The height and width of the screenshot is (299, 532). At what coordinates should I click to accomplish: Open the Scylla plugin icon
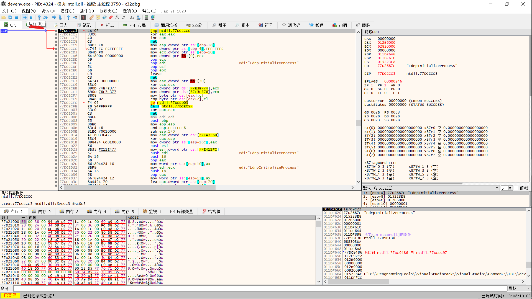(x=83, y=17)
